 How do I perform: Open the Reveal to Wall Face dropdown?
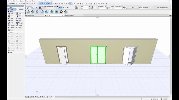[122, 6]
